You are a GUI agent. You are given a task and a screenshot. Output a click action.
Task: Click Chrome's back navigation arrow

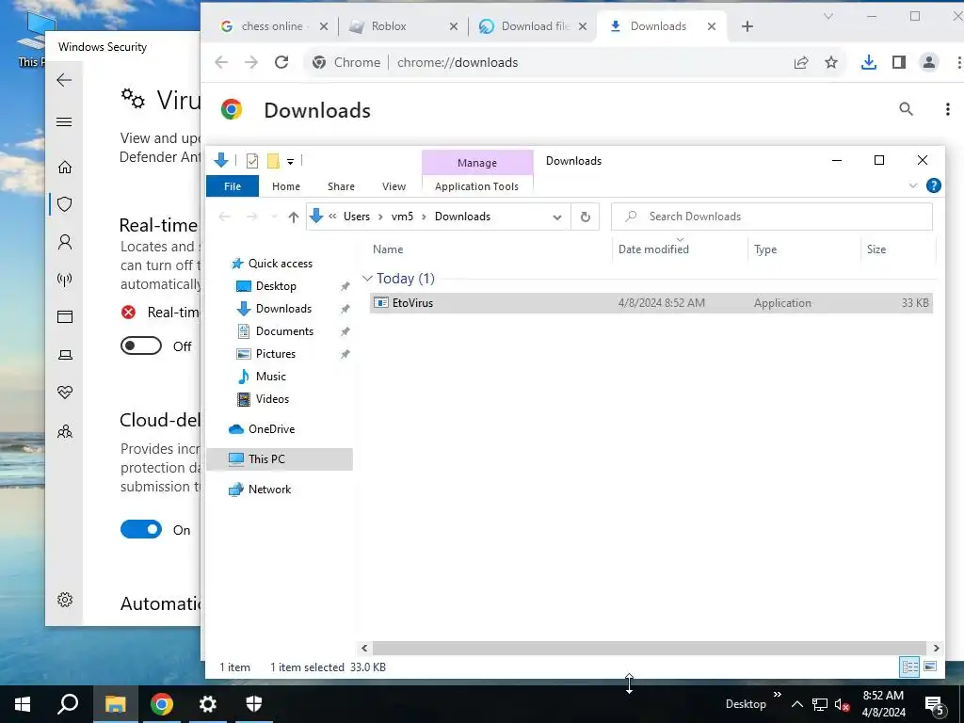pos(221,62)
